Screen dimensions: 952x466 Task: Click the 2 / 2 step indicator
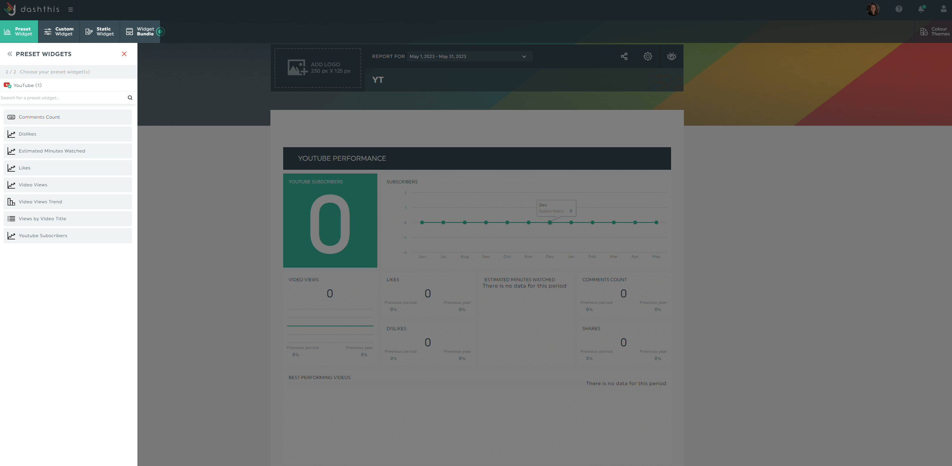tap(11, 72)
